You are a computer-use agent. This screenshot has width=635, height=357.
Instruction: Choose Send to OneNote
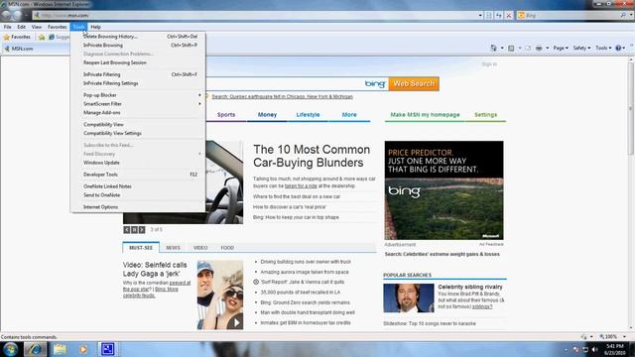tap(138, 195)
